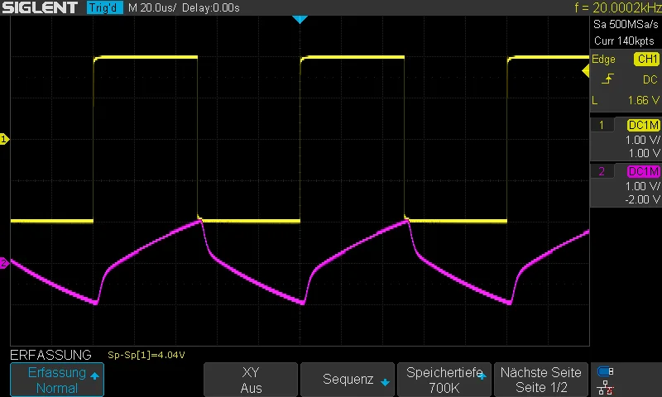Image resolution: width=662 pixels, height=397 pixels.
Task: Toggle the XY Aus display mode
Action: coord(251,380)
